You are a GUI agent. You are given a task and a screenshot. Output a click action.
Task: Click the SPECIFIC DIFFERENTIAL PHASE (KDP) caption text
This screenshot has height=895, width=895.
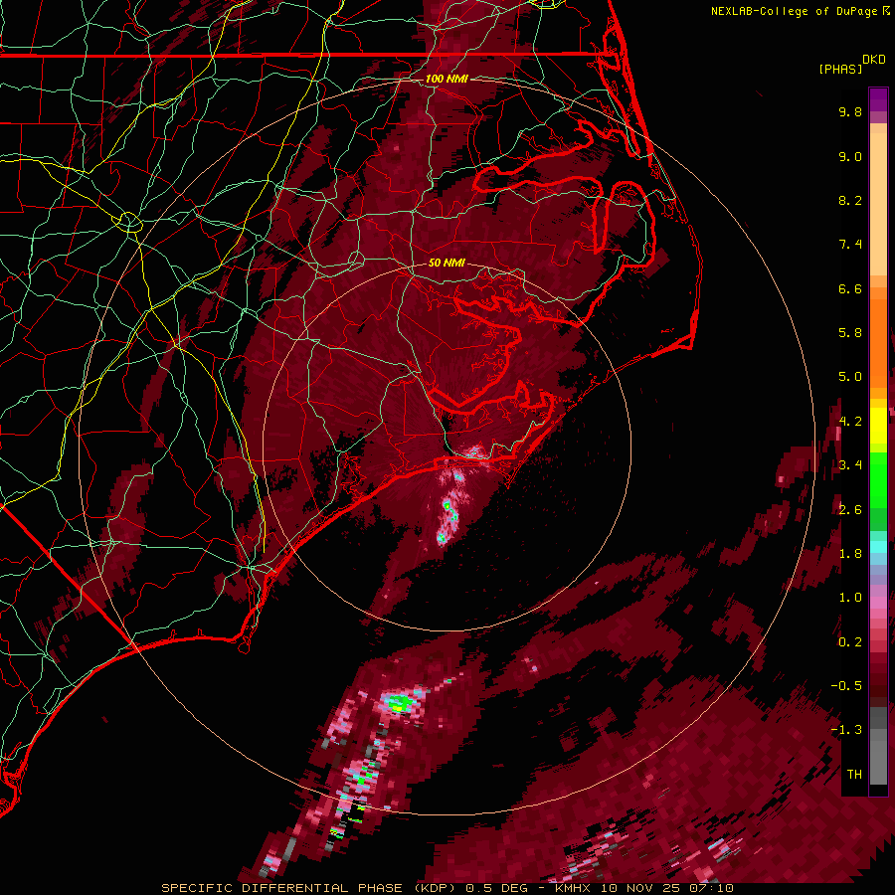point(311,888)
